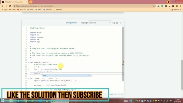Screen dimensions: 183x103
Task: Go back to the previous page
Action: 3,6
